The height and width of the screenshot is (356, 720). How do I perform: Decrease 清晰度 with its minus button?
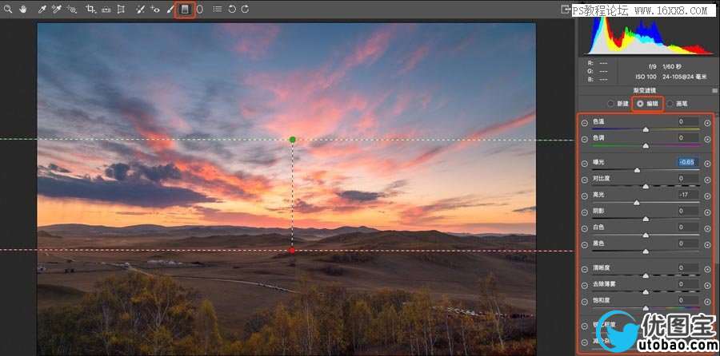point(584,269)
